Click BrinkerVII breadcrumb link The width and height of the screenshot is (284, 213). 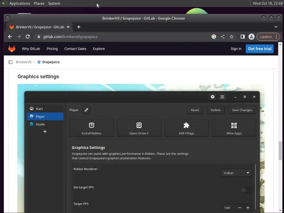[x=24, y=62]
